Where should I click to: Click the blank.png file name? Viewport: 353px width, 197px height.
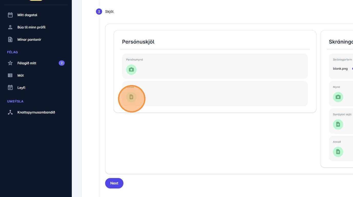coord(340,69)
